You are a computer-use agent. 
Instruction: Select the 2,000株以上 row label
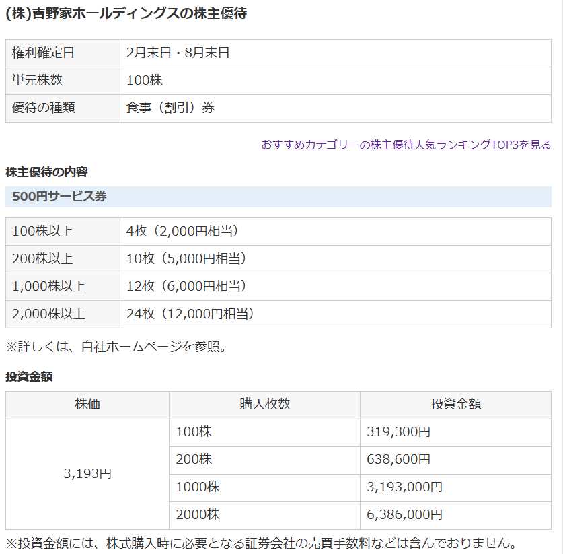point(63,314)
